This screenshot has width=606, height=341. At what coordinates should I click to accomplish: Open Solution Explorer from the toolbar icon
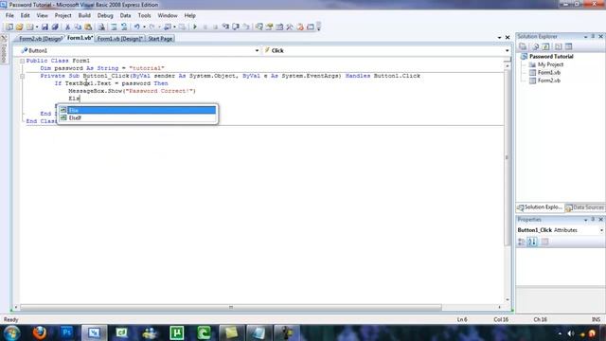pyautogui.click(x=258, y=27)
